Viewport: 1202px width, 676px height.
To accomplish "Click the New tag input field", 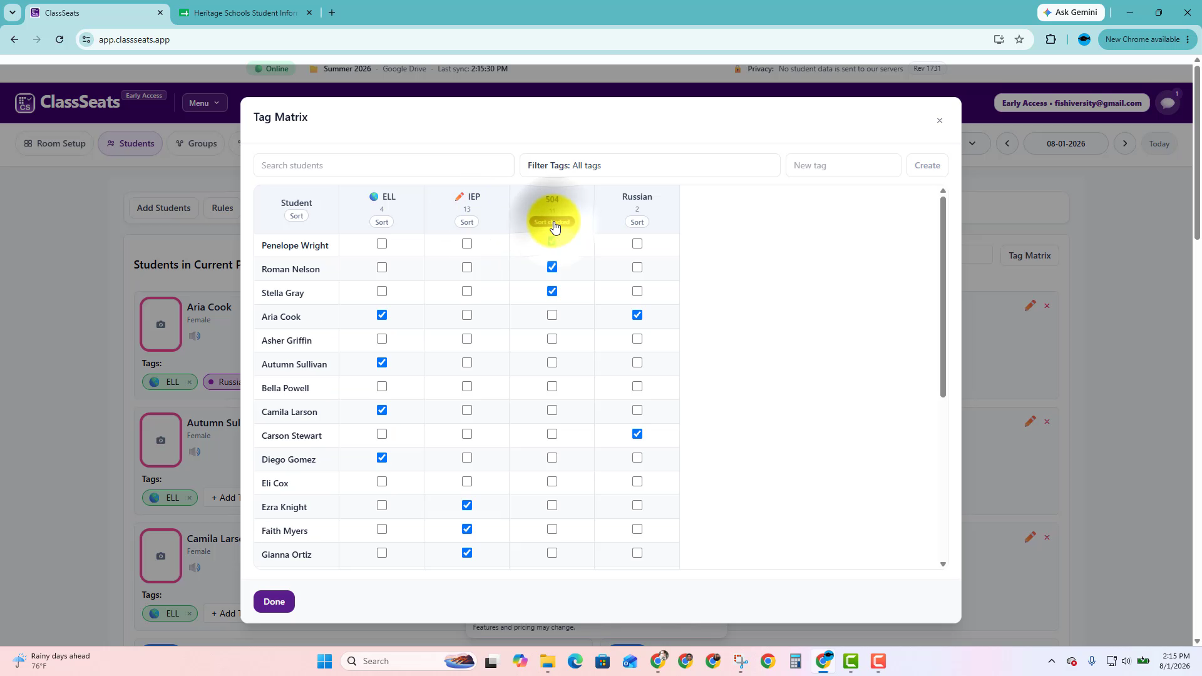I will tap(843, 165).
